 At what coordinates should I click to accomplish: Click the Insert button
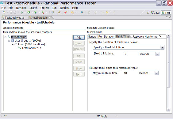[79, 43]
